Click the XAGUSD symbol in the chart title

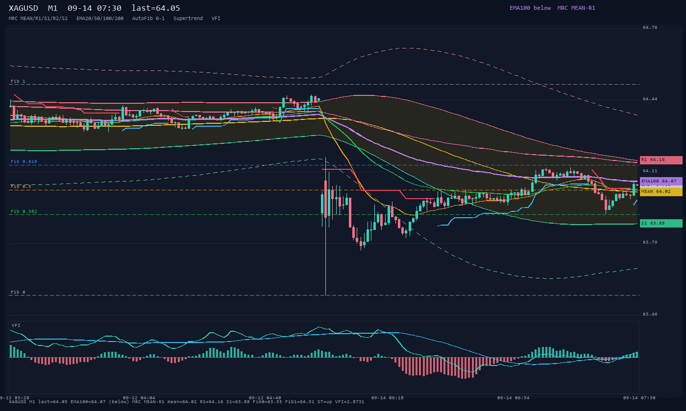point(24,8)
